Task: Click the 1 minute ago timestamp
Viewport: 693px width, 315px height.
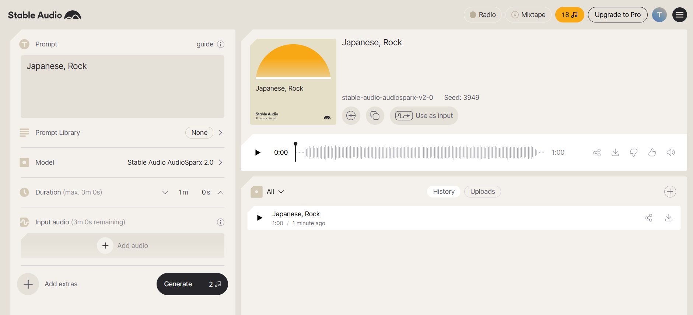Action: (x=309, y=223)
